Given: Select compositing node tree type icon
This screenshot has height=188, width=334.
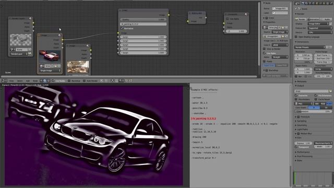Looking at the screenshot, I should [x=45, y=81].
